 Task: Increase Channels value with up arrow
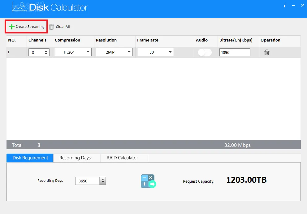click(x=46, y=51)
